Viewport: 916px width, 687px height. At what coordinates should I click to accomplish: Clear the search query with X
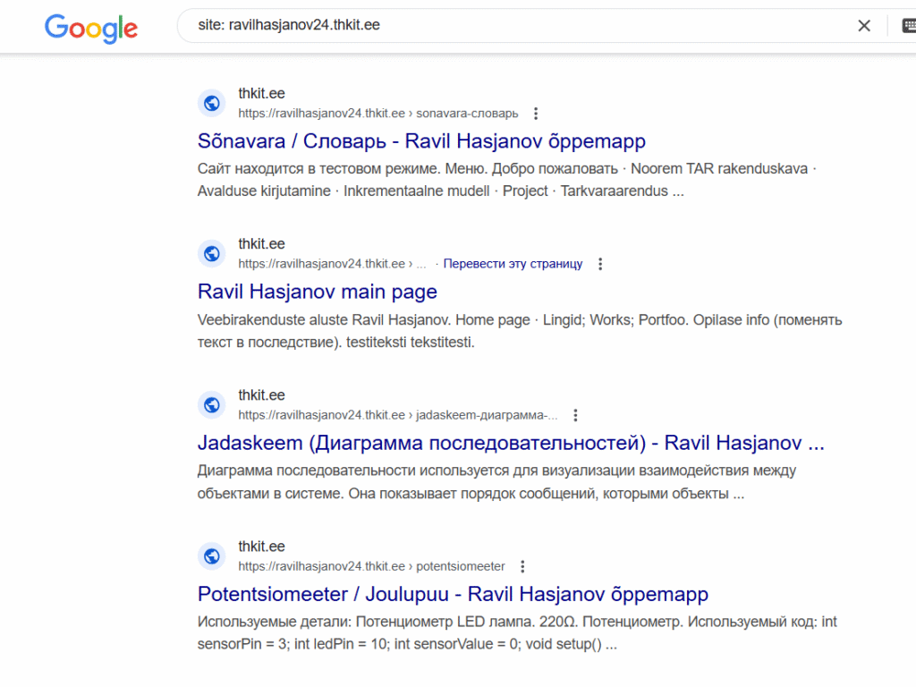(864, 26)
